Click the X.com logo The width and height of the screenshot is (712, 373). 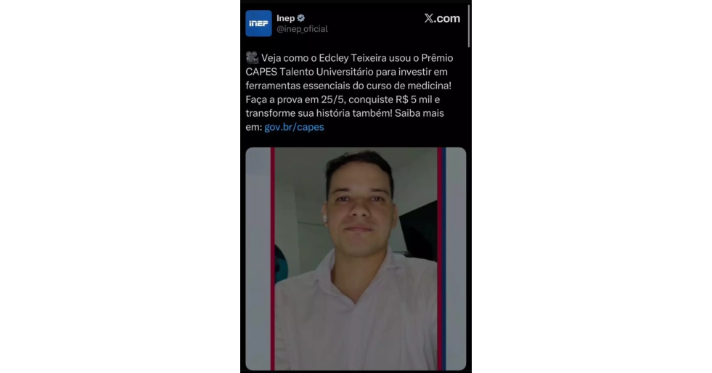coord(442,18)
